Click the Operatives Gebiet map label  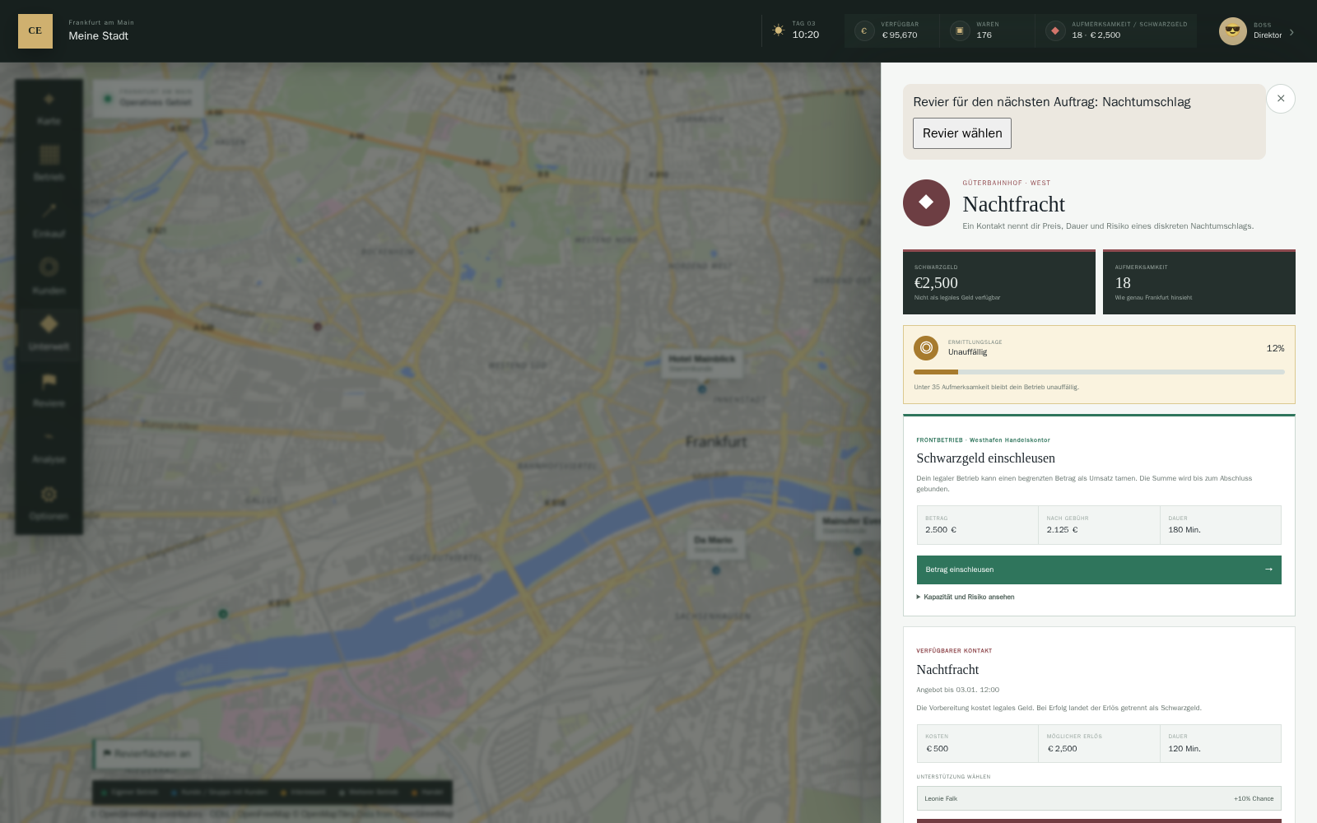pyautogui.click(x=148, y=98)
